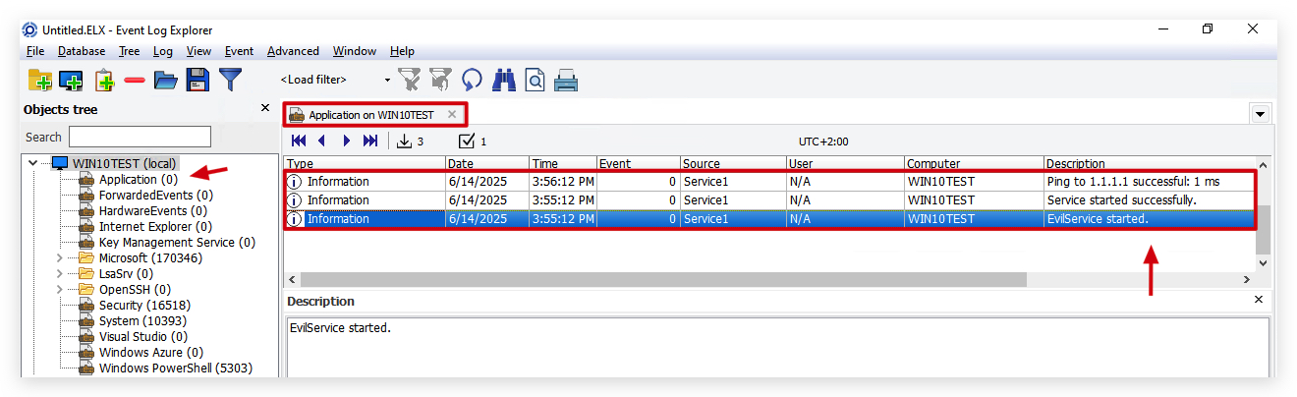
Task: Select Security (16518) log
Action: coord(144,305)
